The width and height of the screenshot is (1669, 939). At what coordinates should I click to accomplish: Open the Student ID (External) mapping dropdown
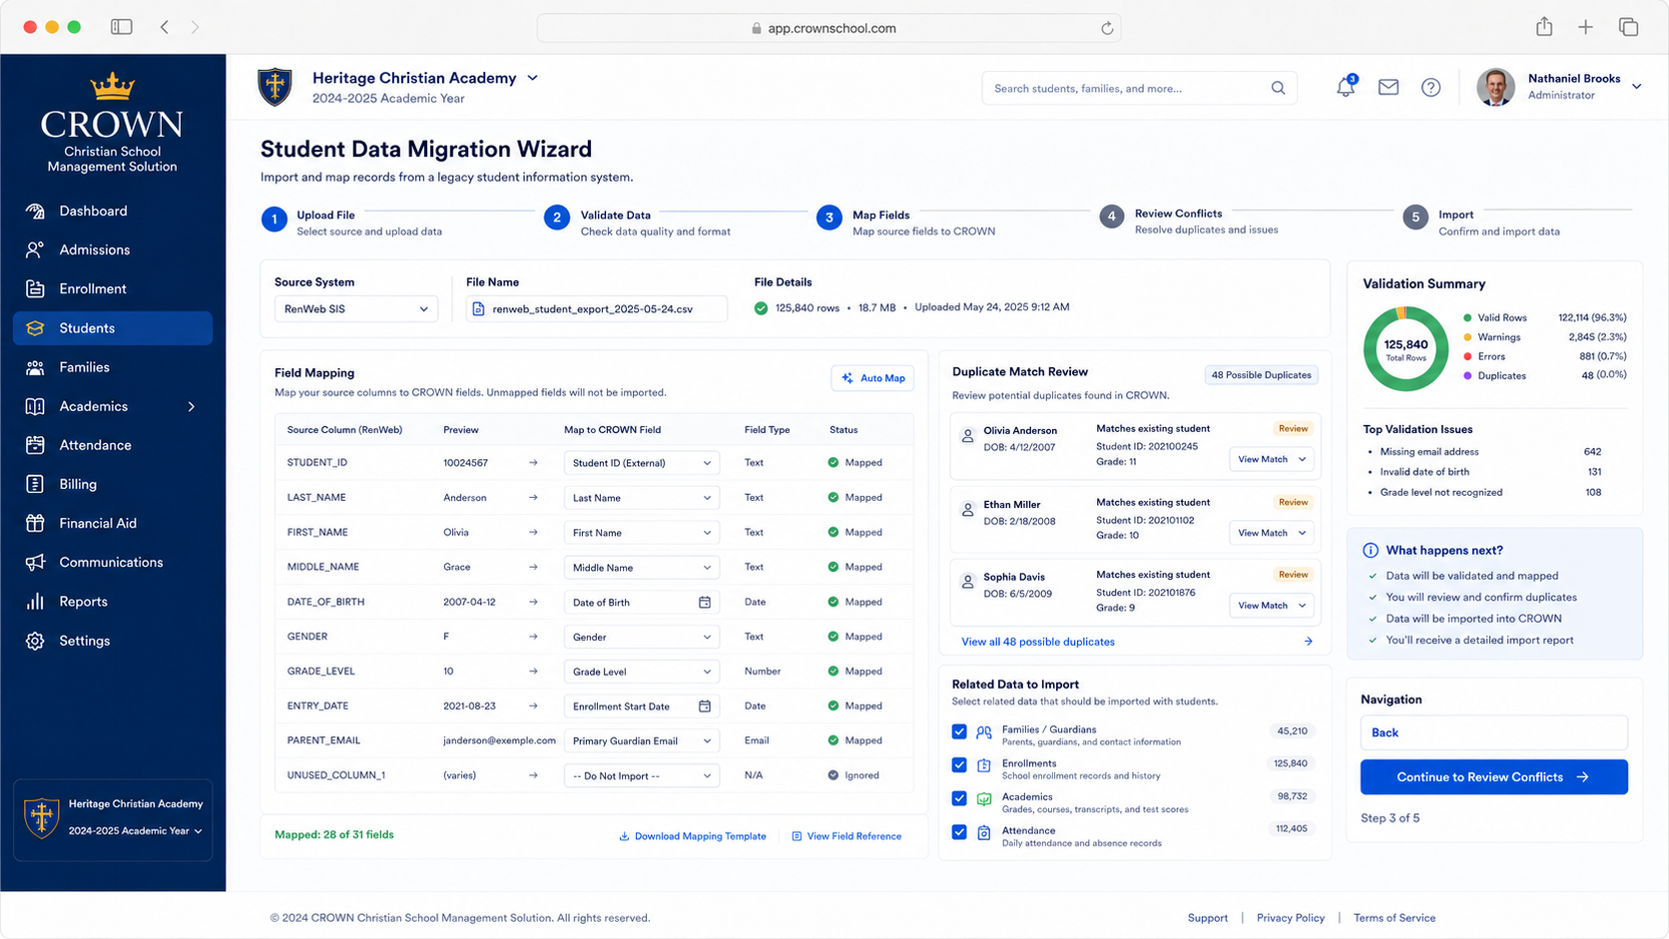click(x=641, y=463)
